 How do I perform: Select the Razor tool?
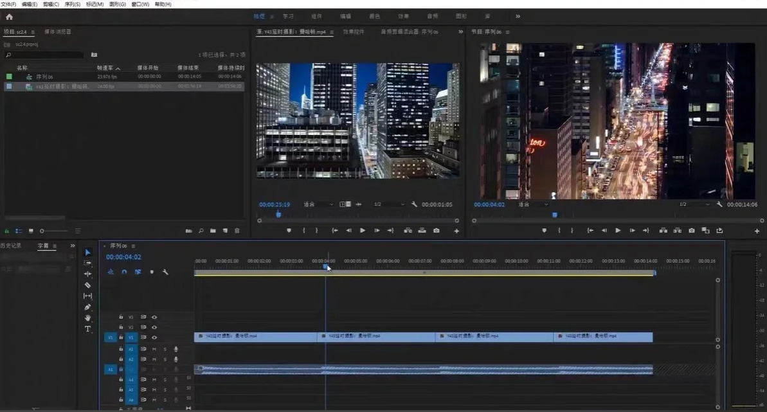pyautogui.click(x=87, y=285)
